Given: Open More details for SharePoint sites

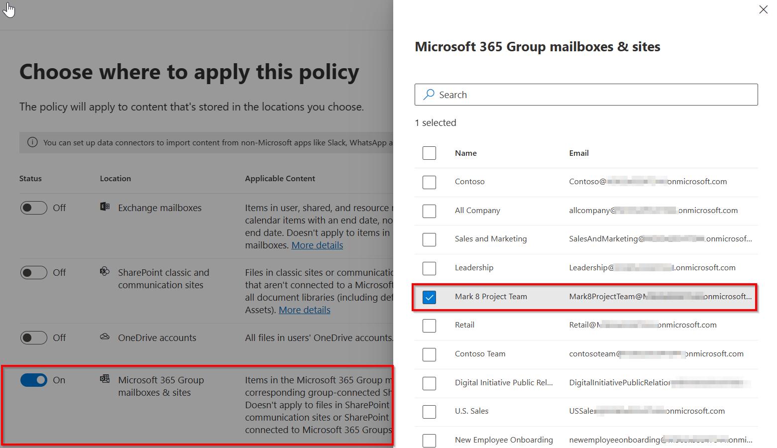Looking at the screenshot, I should (x=304, y=309).
